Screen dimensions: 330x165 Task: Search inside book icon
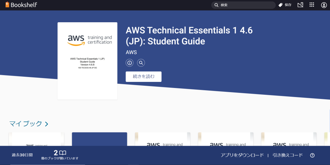click(x=141, y=63)
